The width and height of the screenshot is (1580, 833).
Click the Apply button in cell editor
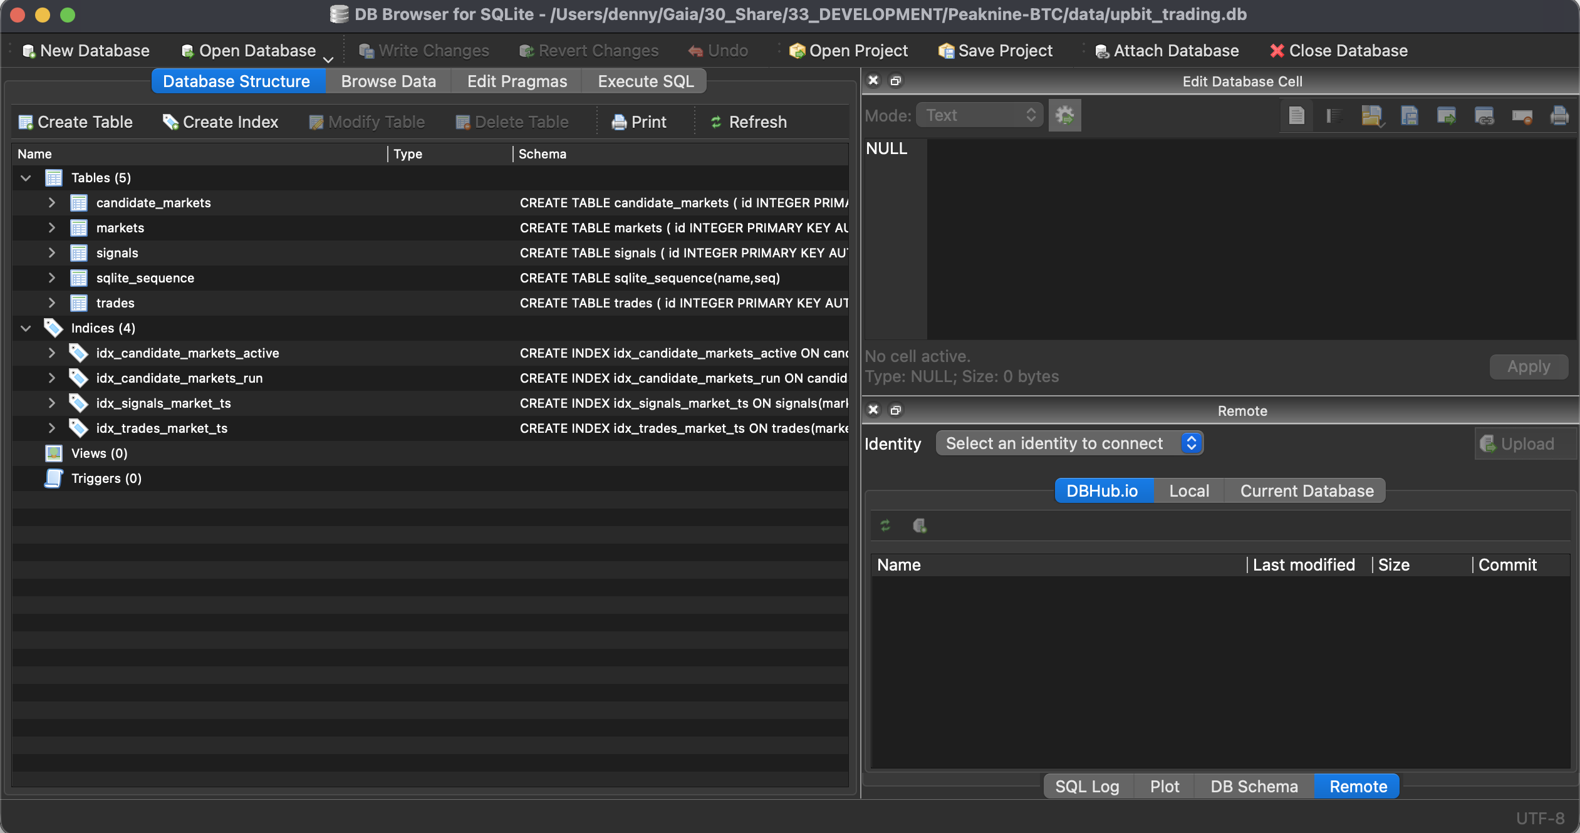point(1527,366)
